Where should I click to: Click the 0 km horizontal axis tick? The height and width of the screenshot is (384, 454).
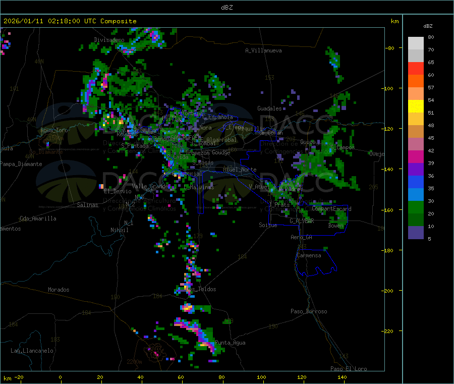(60, 377)
